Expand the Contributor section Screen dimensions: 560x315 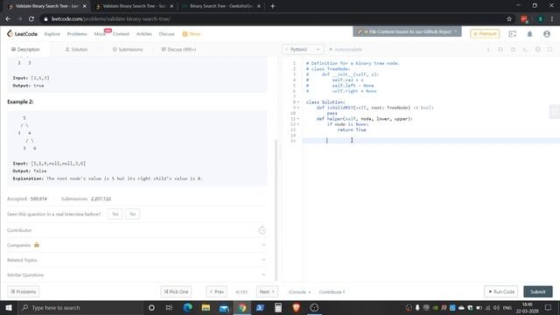pos(136,230)
